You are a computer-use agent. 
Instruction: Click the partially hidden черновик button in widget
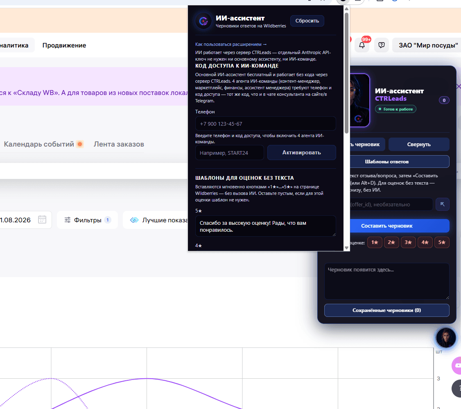pyautogui.click(x=367, y=145)
